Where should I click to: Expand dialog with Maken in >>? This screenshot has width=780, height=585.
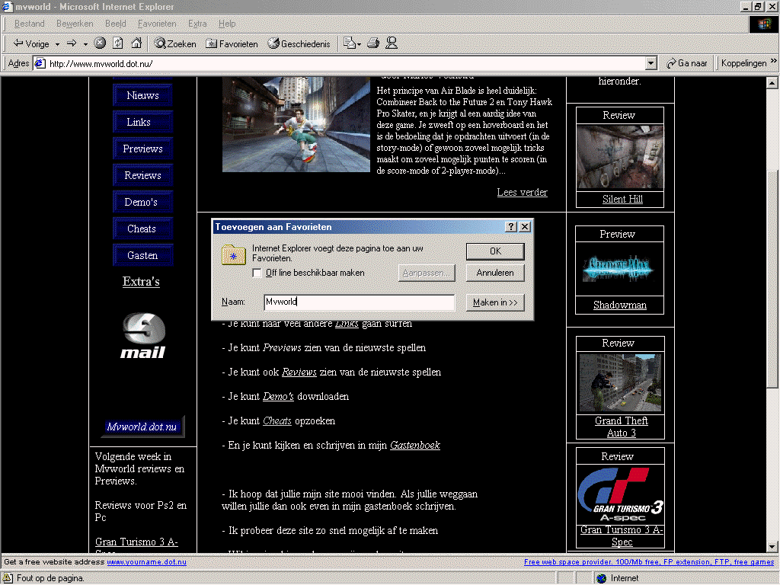pyautogui.click(x=495, y=302)
